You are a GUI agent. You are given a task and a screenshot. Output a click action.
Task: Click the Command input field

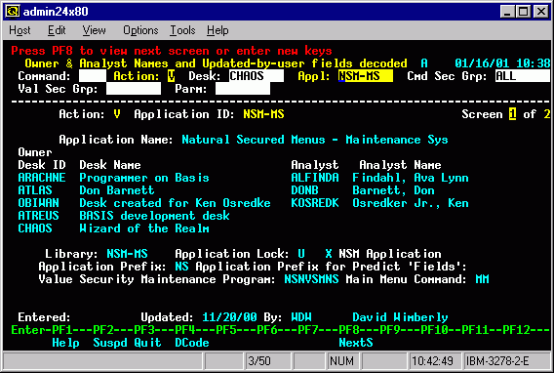click(93, 76)
